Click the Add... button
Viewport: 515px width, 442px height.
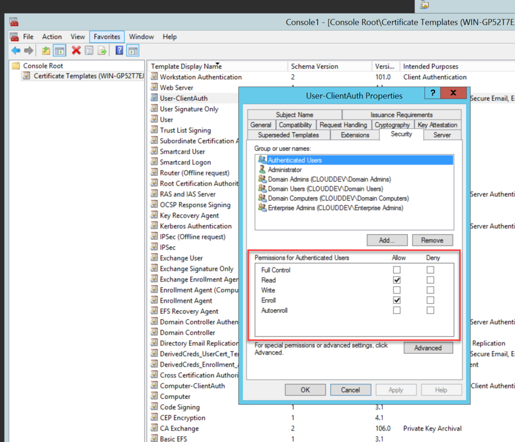click(x=387, y=240)
